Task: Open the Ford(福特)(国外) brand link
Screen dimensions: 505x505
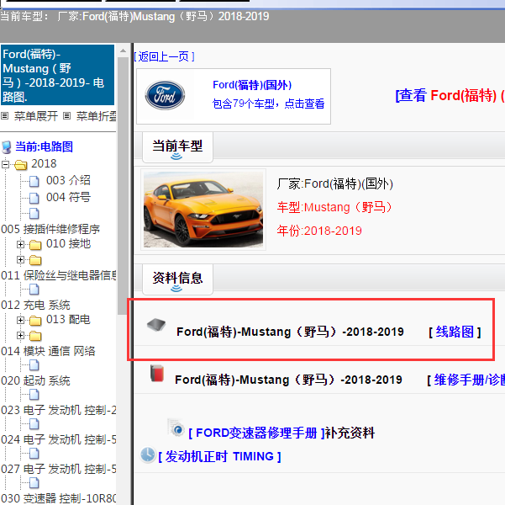Action: click(x=252, y=85)
